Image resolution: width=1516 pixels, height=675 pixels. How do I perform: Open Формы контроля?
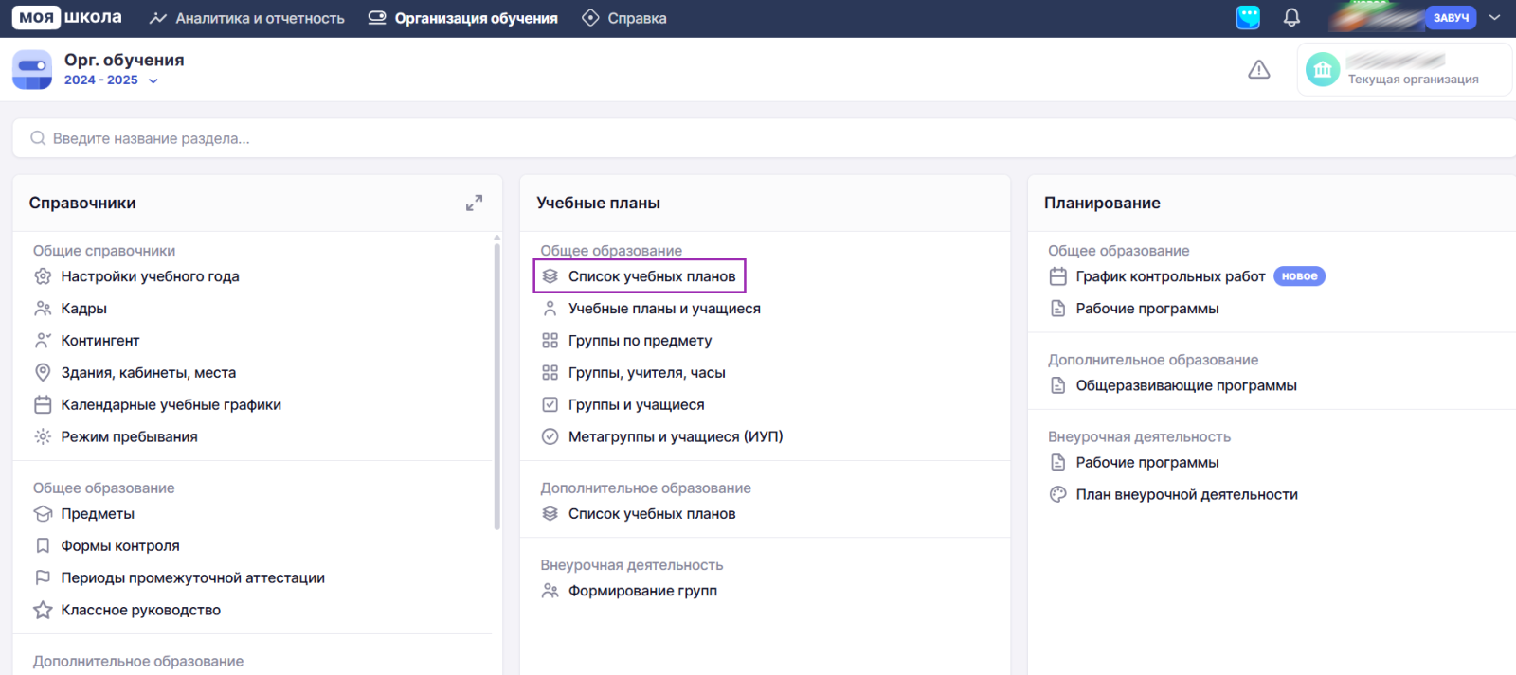click(120, 546)
